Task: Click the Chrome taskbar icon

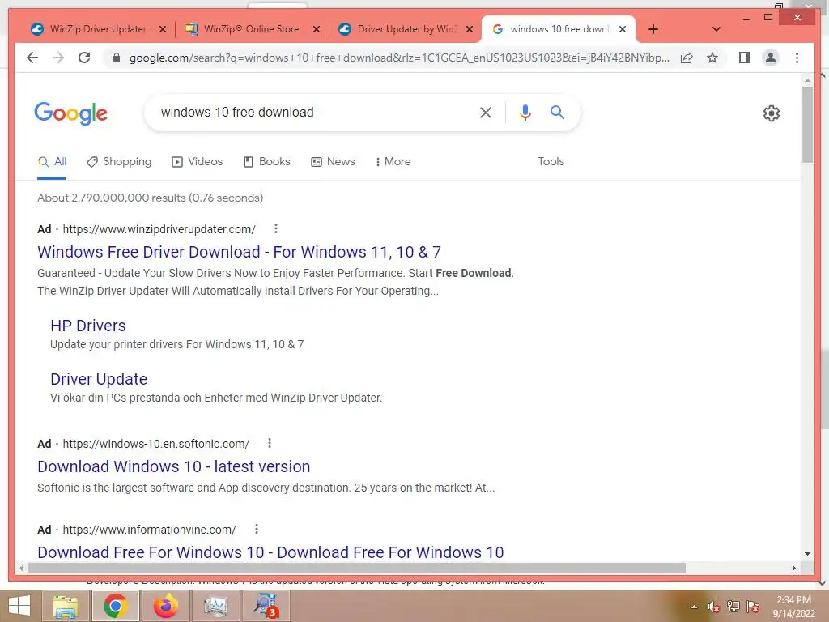Action: tap(115, 606)
